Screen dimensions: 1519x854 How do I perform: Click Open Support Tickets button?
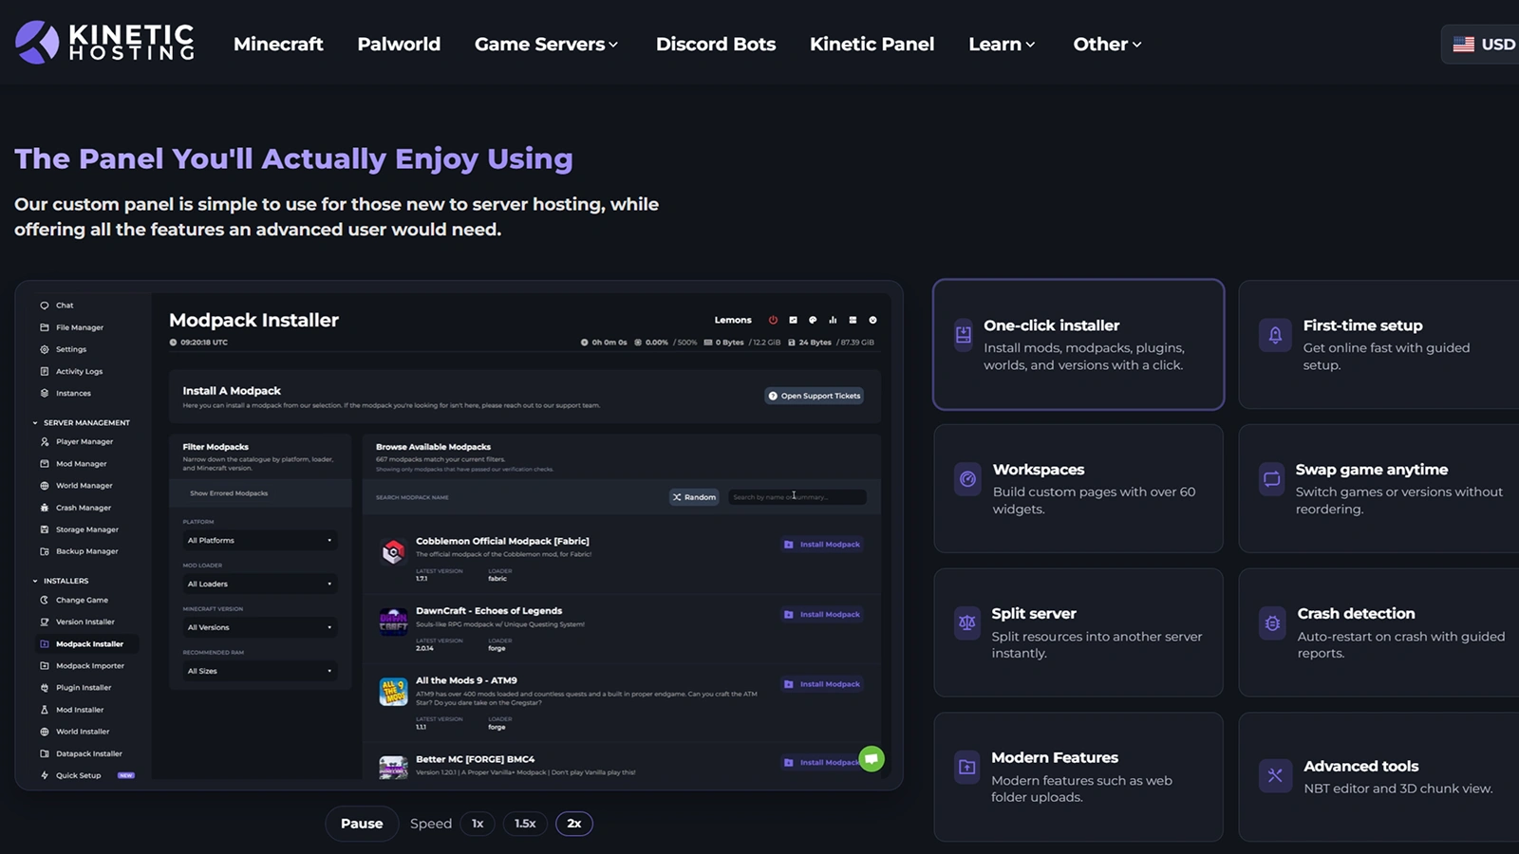(815, 396)
